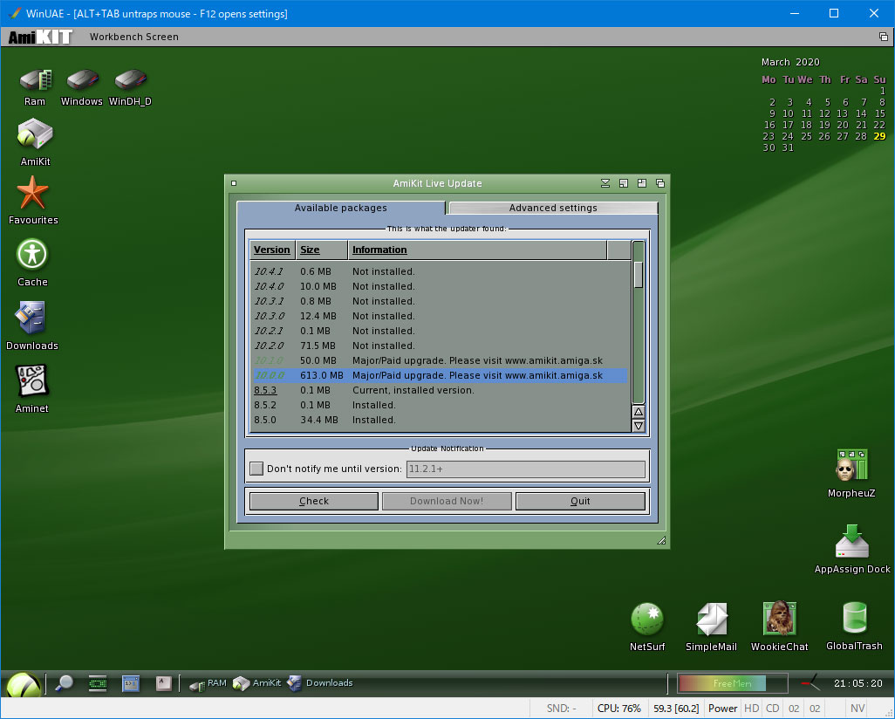The height and width of the screenshot is (719, 895).
Task: Click the depth gadget of Live Update window
Action: pos(659,183)
